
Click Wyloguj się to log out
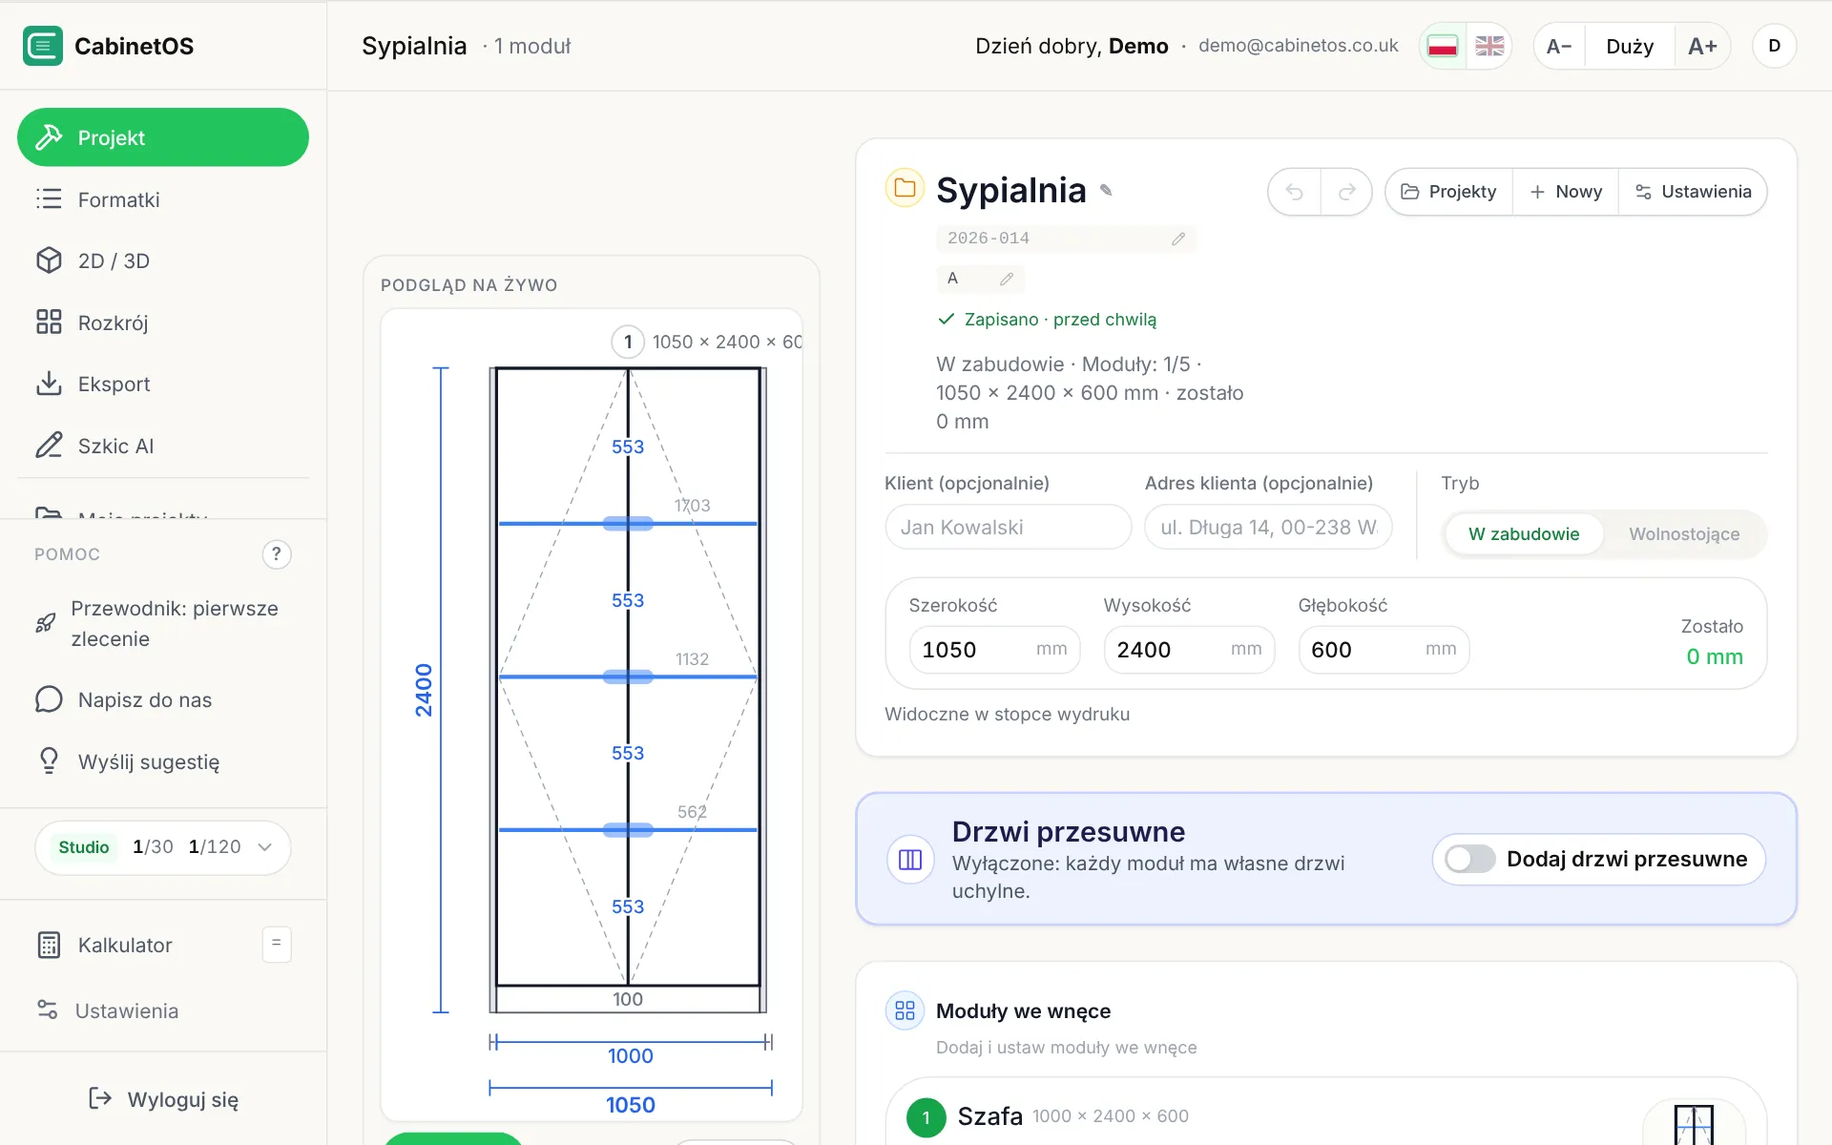(163, 1099)
